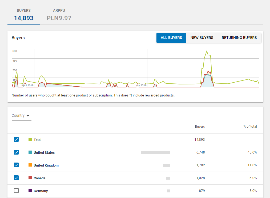
Task: Click the Total buyers value 14,893 in table
Action: [x=200, y=140]
